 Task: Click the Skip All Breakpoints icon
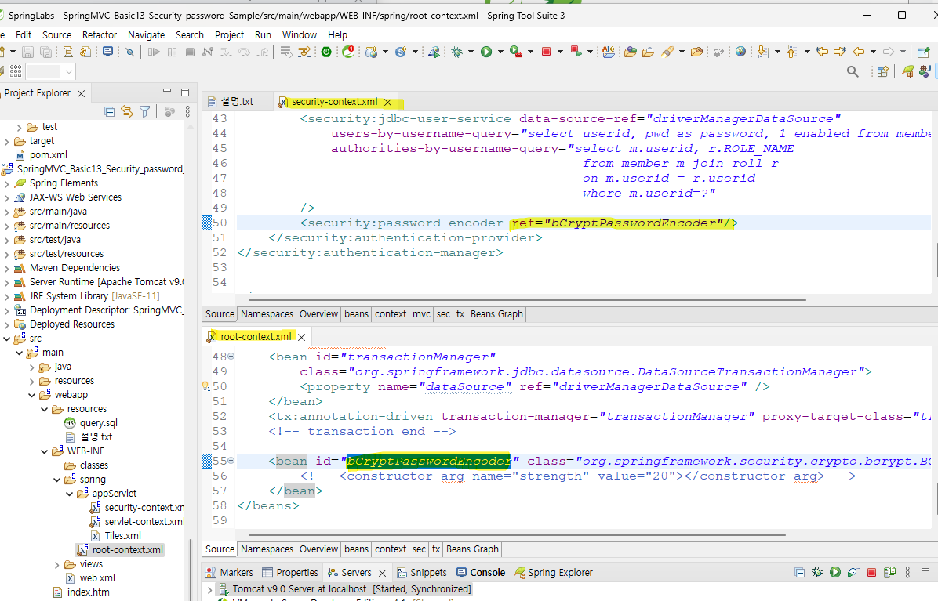tap(130, 52)
